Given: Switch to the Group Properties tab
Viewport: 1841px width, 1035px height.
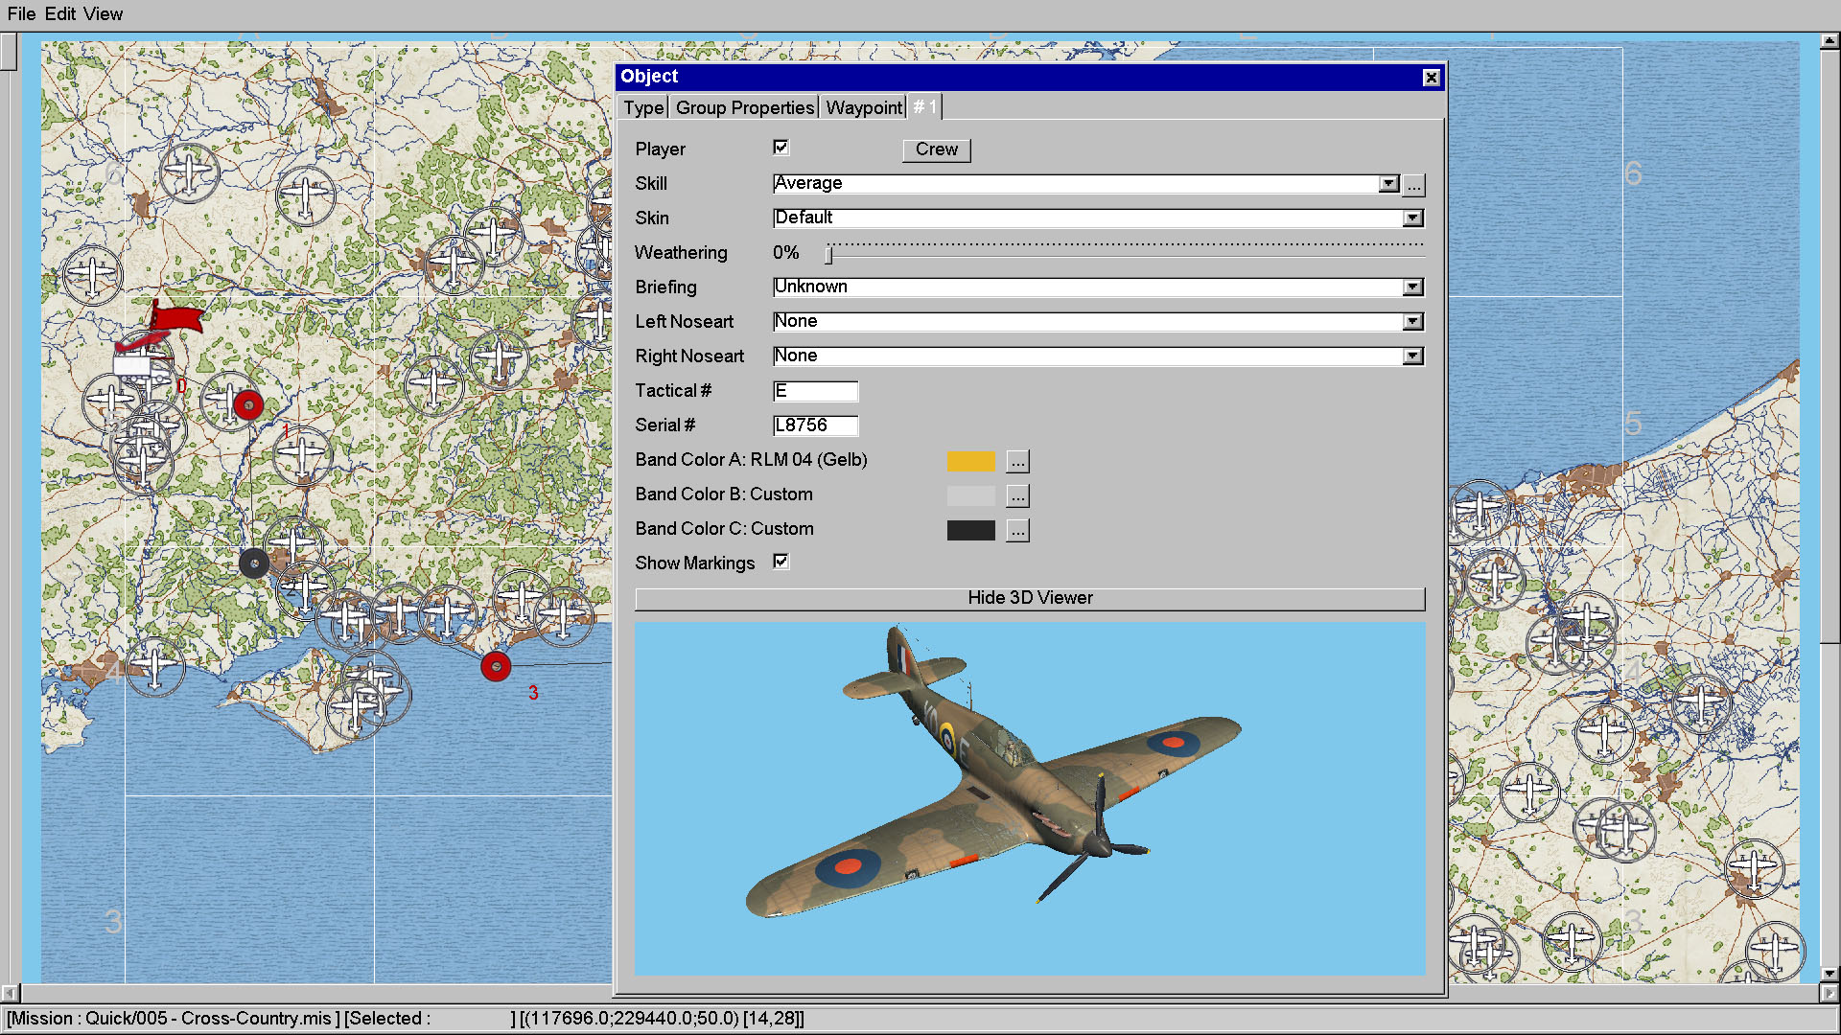Looking at the screenshot, I should 745,107.
